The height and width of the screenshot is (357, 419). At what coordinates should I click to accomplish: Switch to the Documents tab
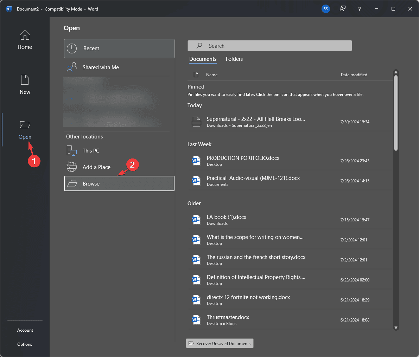tap(203, 59)
